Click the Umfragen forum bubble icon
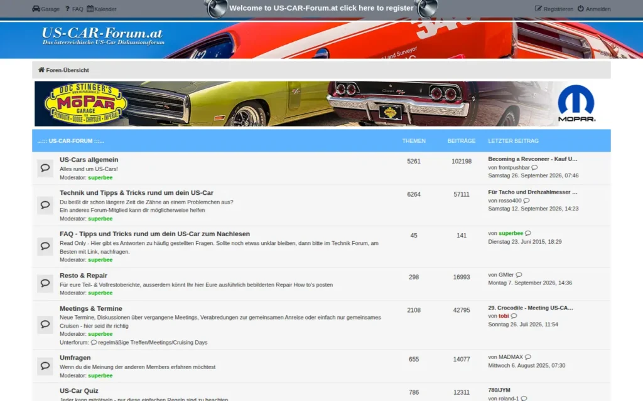Viewport: 643px width, 401px height. (45, 366)
